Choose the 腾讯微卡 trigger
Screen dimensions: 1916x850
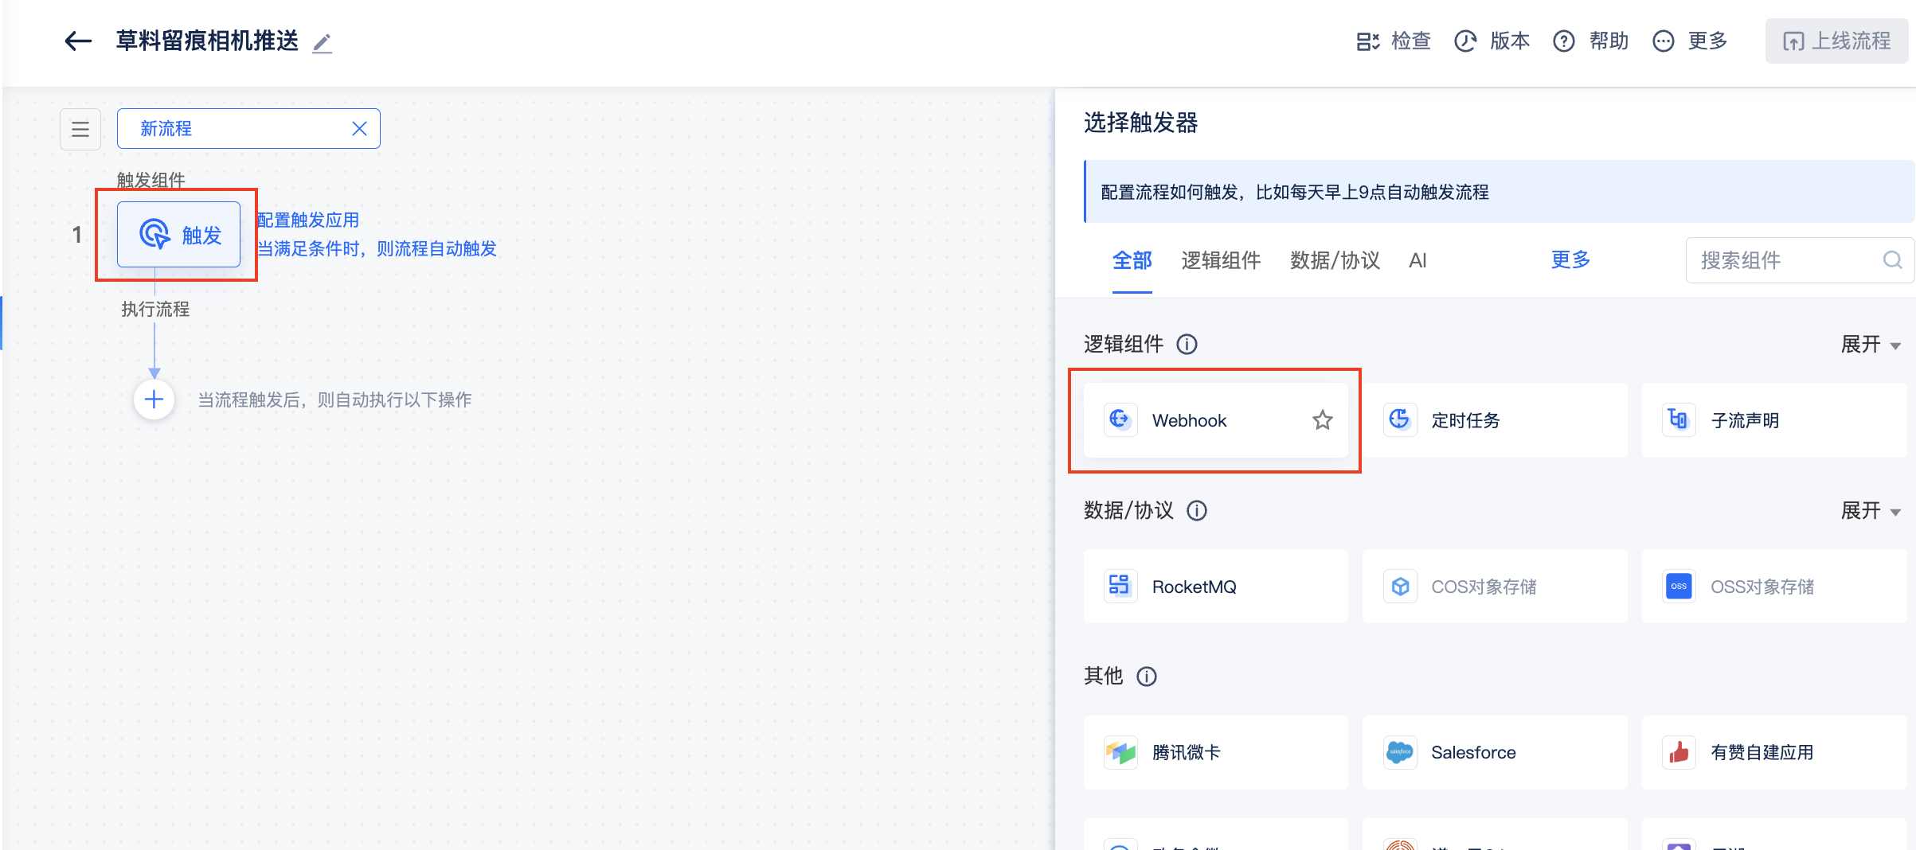tap(1215, 752)
